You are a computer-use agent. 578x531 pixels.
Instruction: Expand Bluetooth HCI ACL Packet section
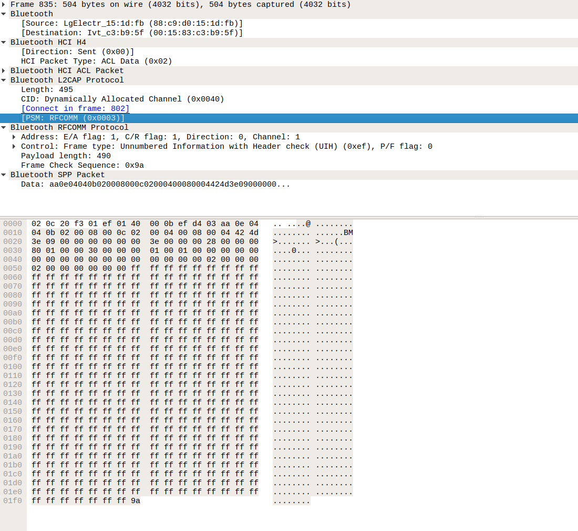tap(4, 70)
